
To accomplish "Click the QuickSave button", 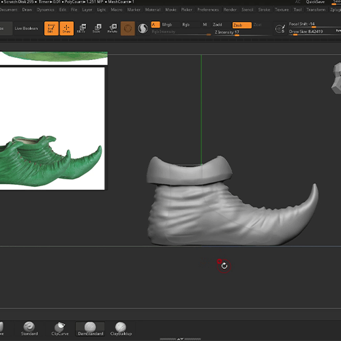I will pos(315,2).
